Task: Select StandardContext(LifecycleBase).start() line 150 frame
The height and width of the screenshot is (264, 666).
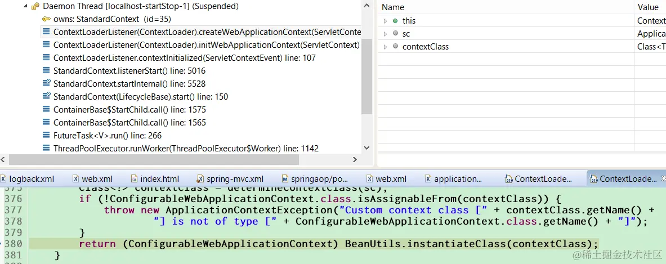Action: 141,97
